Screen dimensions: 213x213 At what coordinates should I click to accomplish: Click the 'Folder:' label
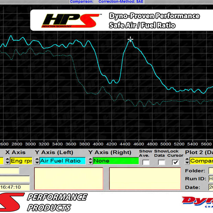point(195,171)
